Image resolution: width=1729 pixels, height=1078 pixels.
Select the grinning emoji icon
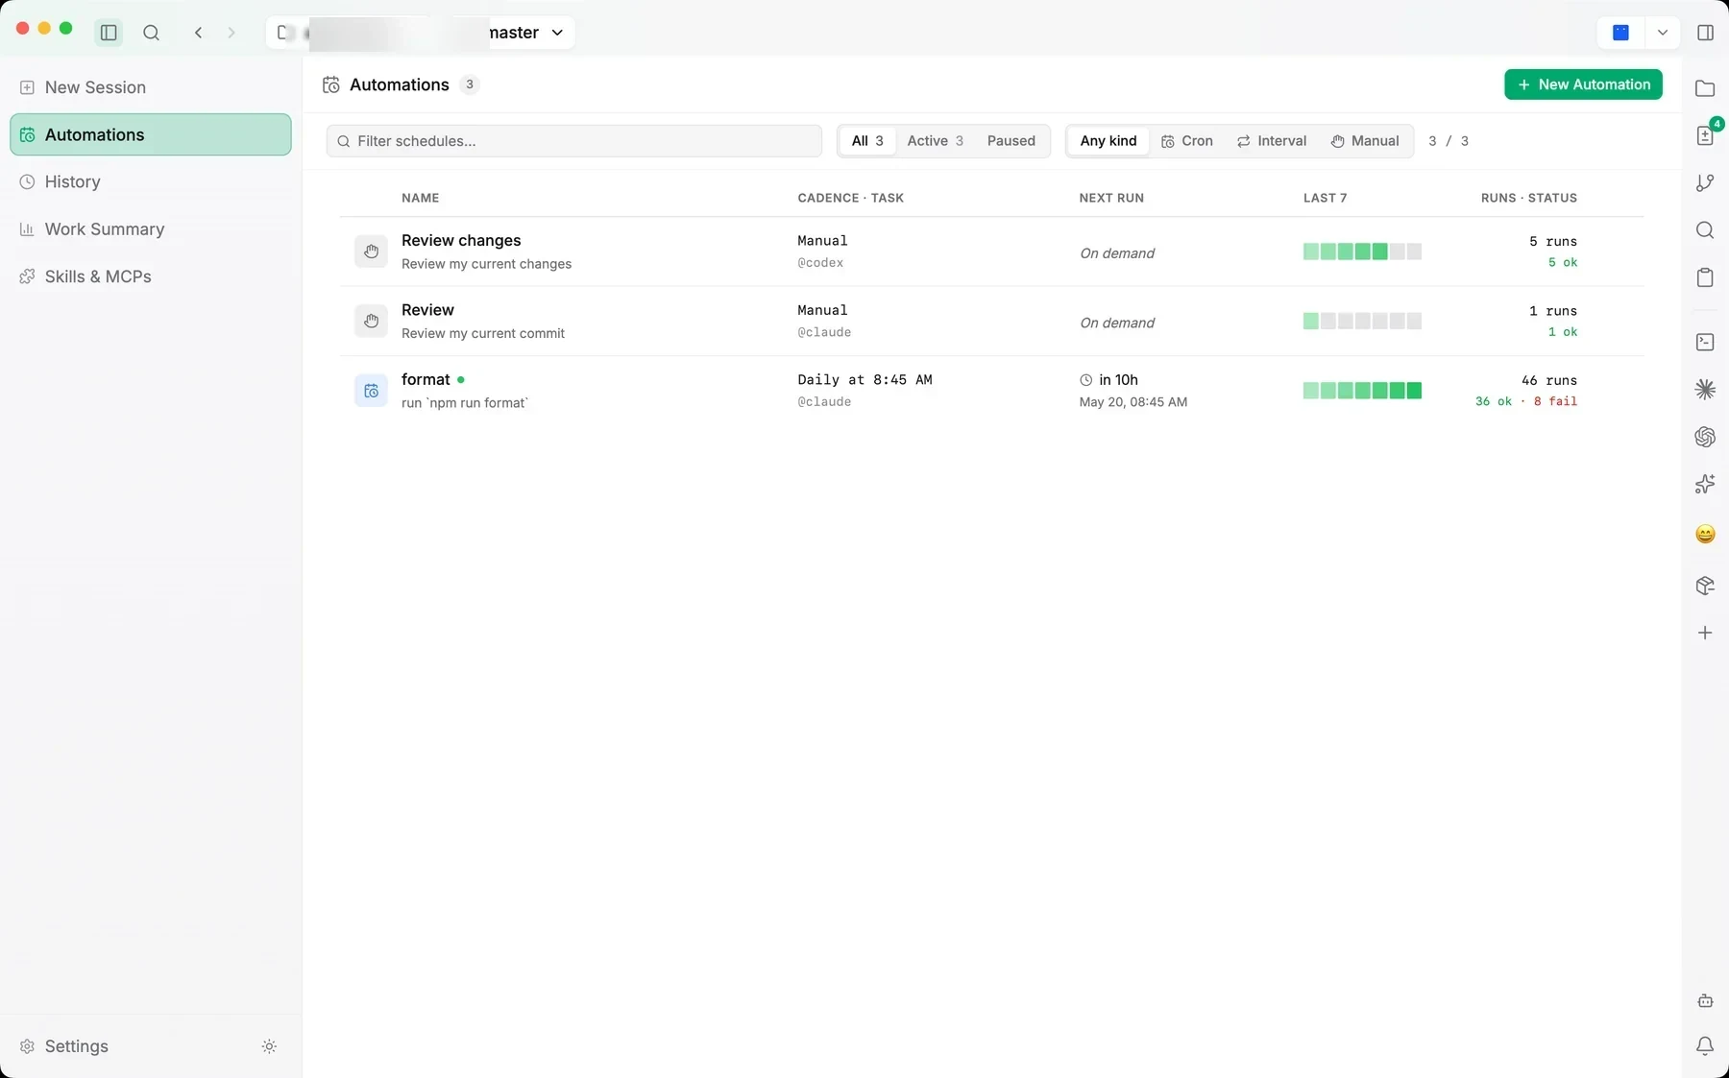(x=1705, y=534)
